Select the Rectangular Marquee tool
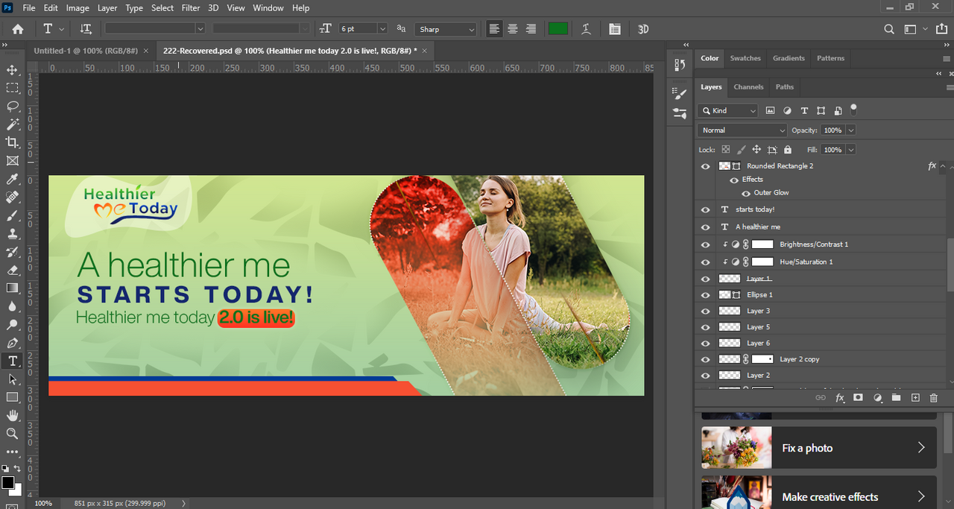 coord(13,88)
